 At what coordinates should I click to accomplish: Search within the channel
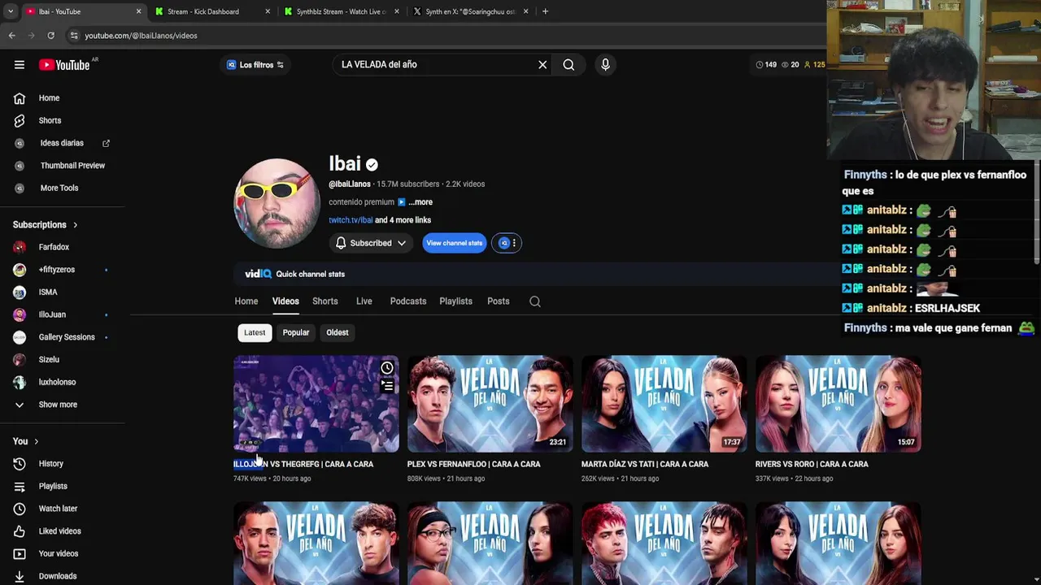pyautogui.click(x=535, y=301)
